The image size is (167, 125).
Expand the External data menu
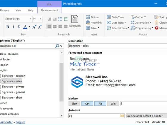coord(118,28)
